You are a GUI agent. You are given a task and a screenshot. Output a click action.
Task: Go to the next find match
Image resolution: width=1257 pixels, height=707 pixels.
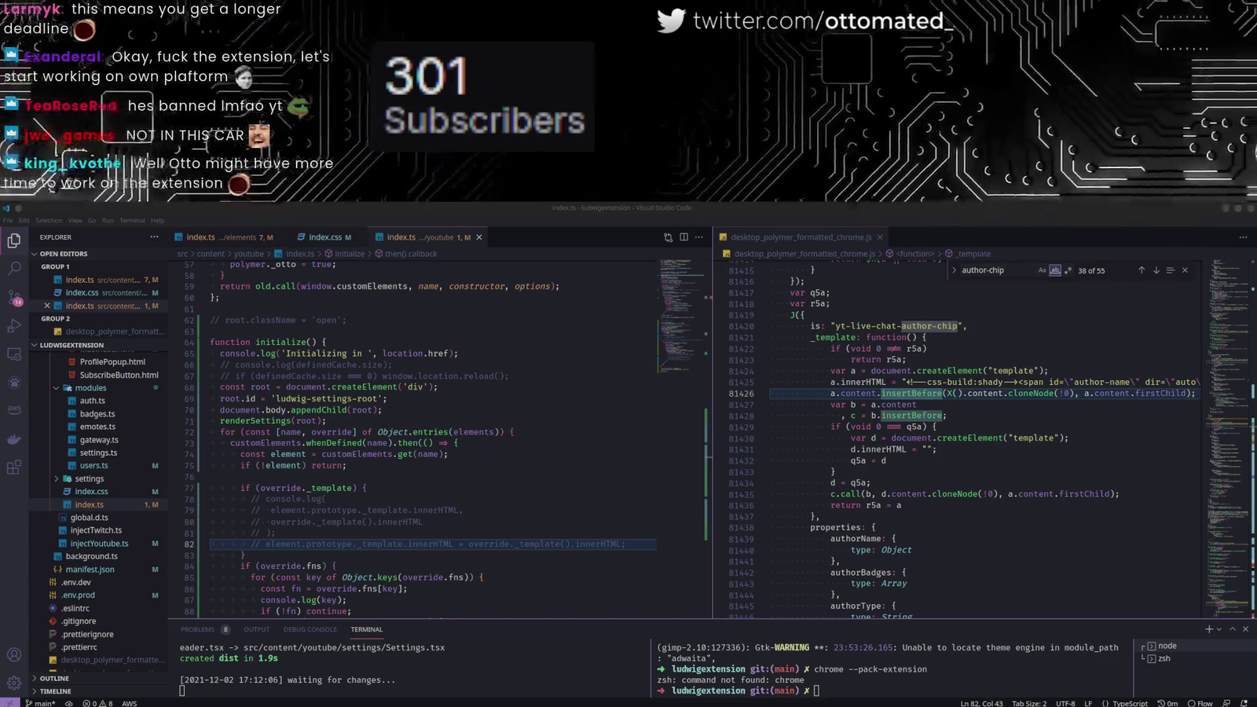[1156, 270]
